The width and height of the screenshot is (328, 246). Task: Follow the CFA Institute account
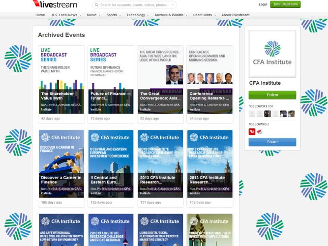click(x=272, y=95)
